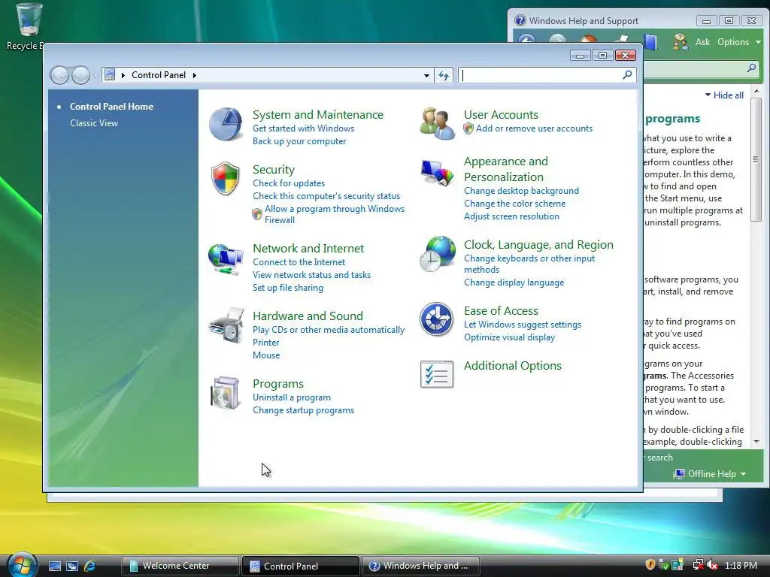Click Adjust screen resolution link
Viewport: 770px width, 577px height.
[511, 216]
